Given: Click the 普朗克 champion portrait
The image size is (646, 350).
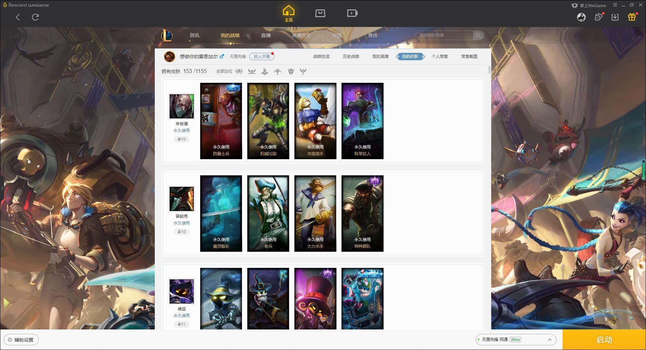Looking at the screenshot, I should pos(182,199).
